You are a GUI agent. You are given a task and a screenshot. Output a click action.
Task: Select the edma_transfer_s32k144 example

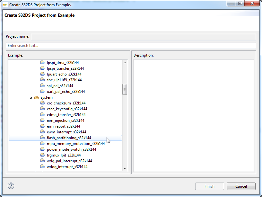tap(66, 115)
